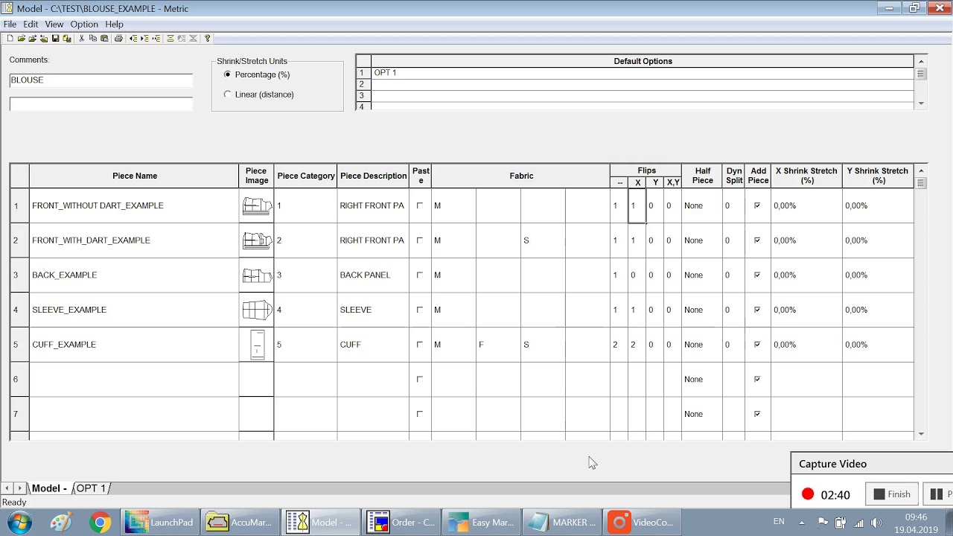Click the Cut scissors icon
The width and height of the screenshot is (953, 536).
pos(81,39)
